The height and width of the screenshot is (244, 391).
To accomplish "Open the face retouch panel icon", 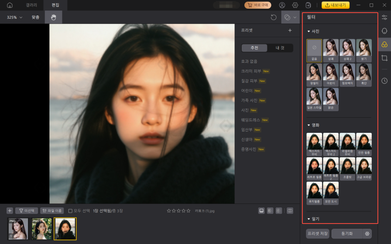I will pyautogui.click(x=384, y=31).
